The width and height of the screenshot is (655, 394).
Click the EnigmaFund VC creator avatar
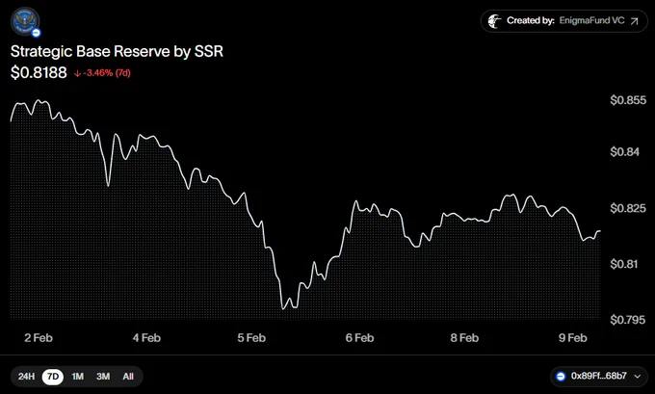[495, 21]
